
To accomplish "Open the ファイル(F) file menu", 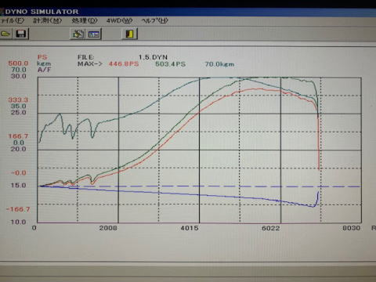I will click(12, 20).
